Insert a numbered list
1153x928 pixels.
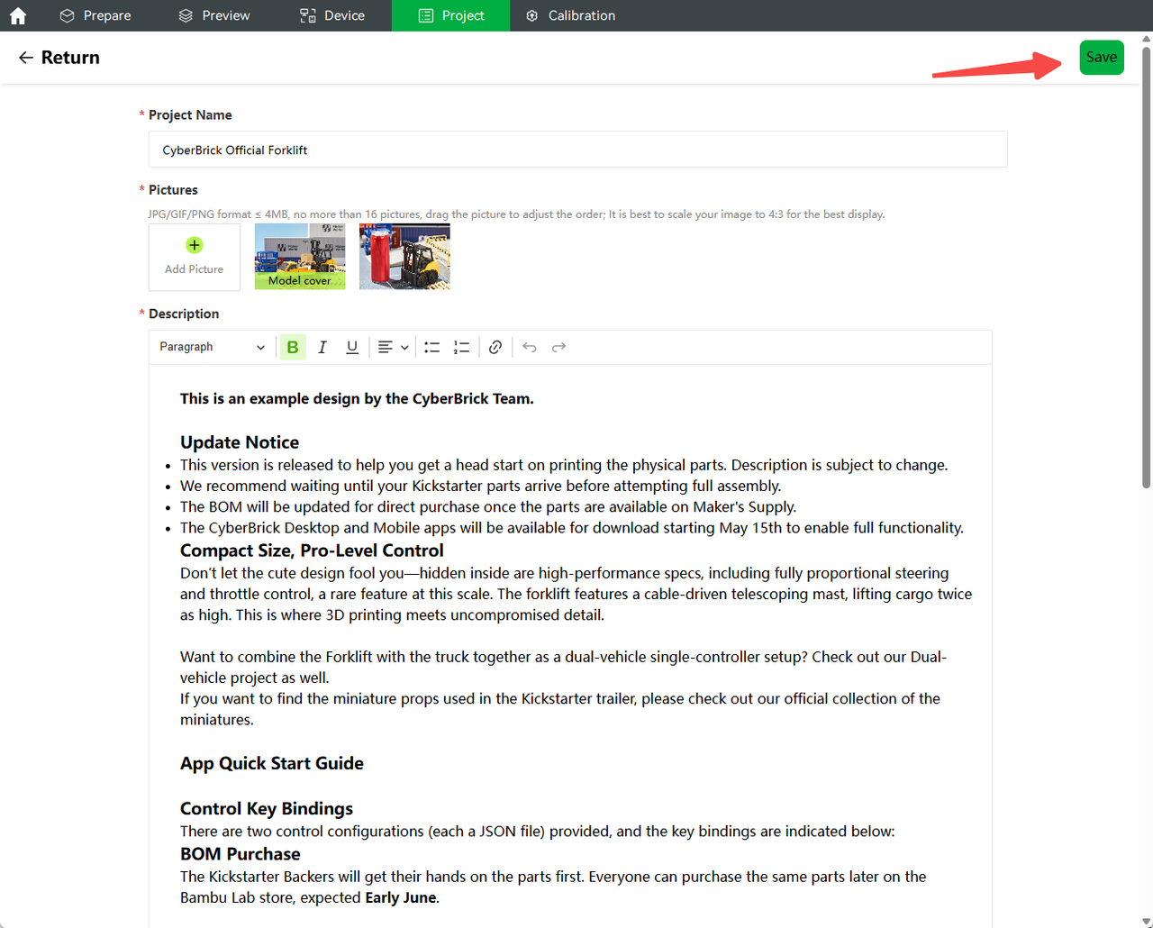pos(461,347)
